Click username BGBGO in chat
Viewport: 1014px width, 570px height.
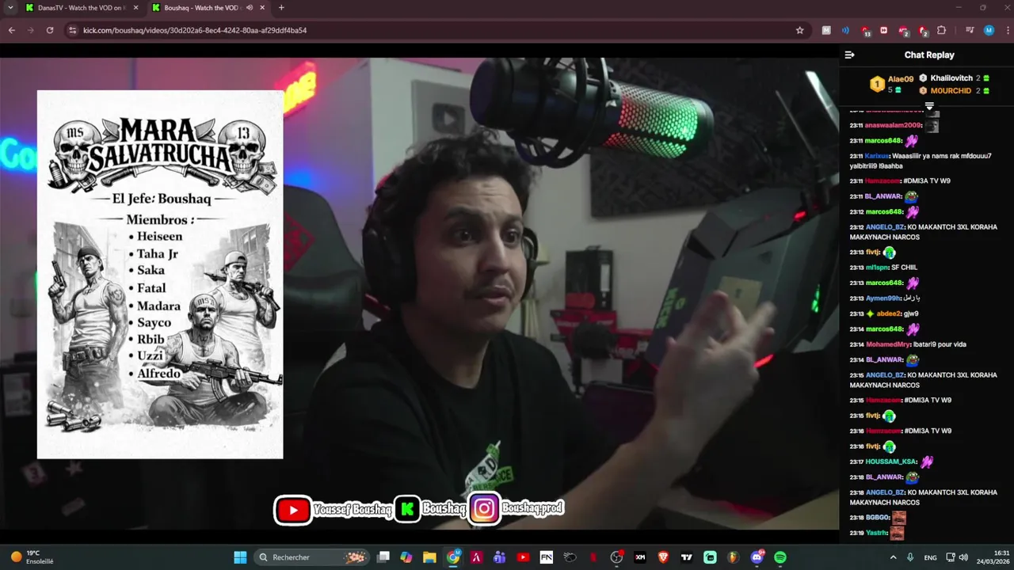[x=877, y=518]
